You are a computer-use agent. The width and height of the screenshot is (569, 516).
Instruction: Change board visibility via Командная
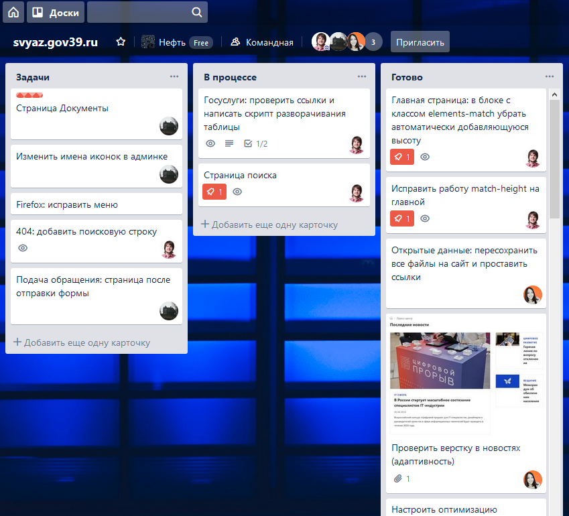pos(262,42)
